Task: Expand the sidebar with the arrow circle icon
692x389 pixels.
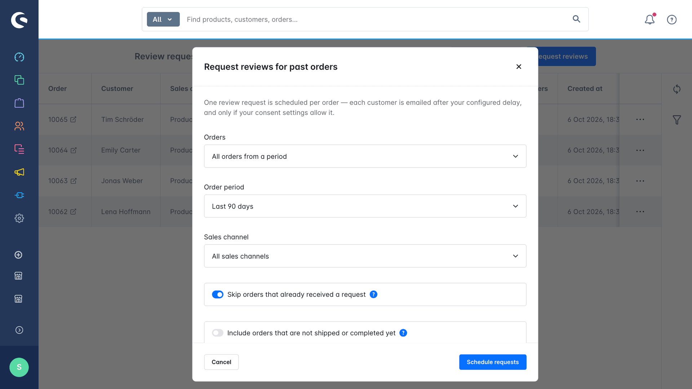Action: click(19, 330)
